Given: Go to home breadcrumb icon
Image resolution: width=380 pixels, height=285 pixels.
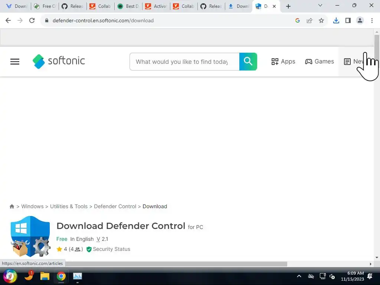Looking at the screenshot, I should (x=12, y=206).
